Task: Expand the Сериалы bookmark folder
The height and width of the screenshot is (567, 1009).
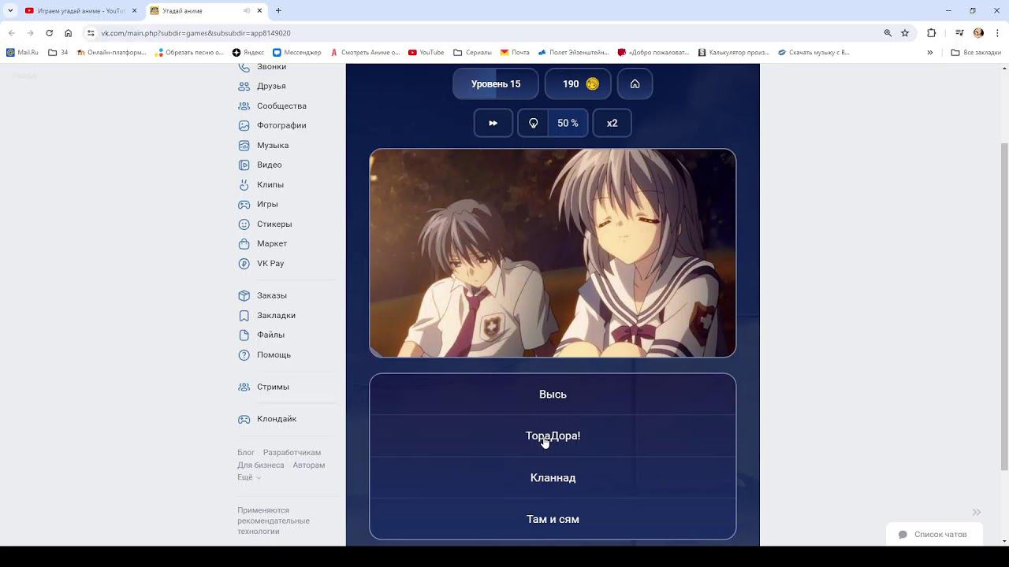Action: click(x=472, y=53)
